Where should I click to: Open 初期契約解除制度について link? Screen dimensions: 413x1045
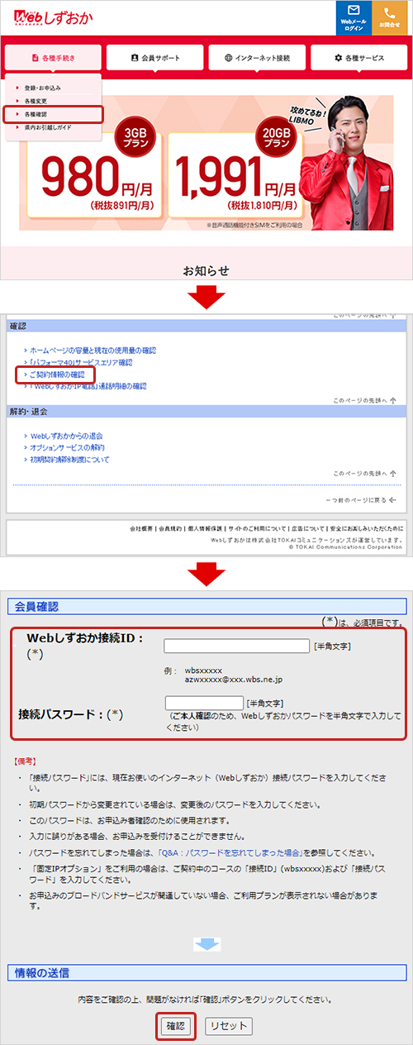point(68,459)
